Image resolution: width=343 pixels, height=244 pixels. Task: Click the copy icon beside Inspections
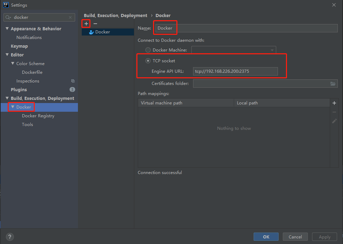tap(73, 81)
